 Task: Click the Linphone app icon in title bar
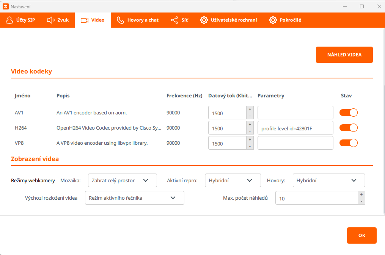pos(5,6)
